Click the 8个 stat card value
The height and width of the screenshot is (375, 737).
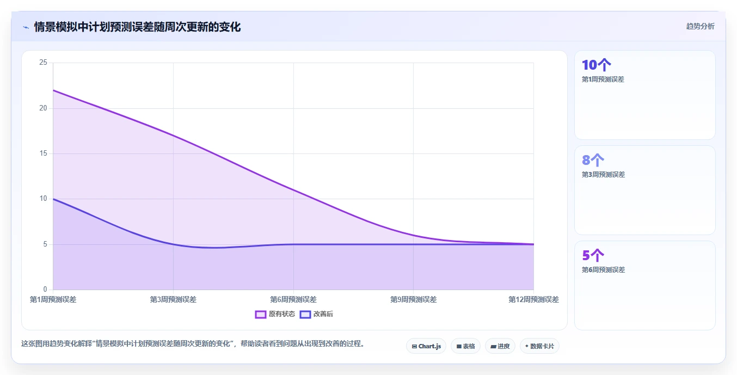coord(593,160)
